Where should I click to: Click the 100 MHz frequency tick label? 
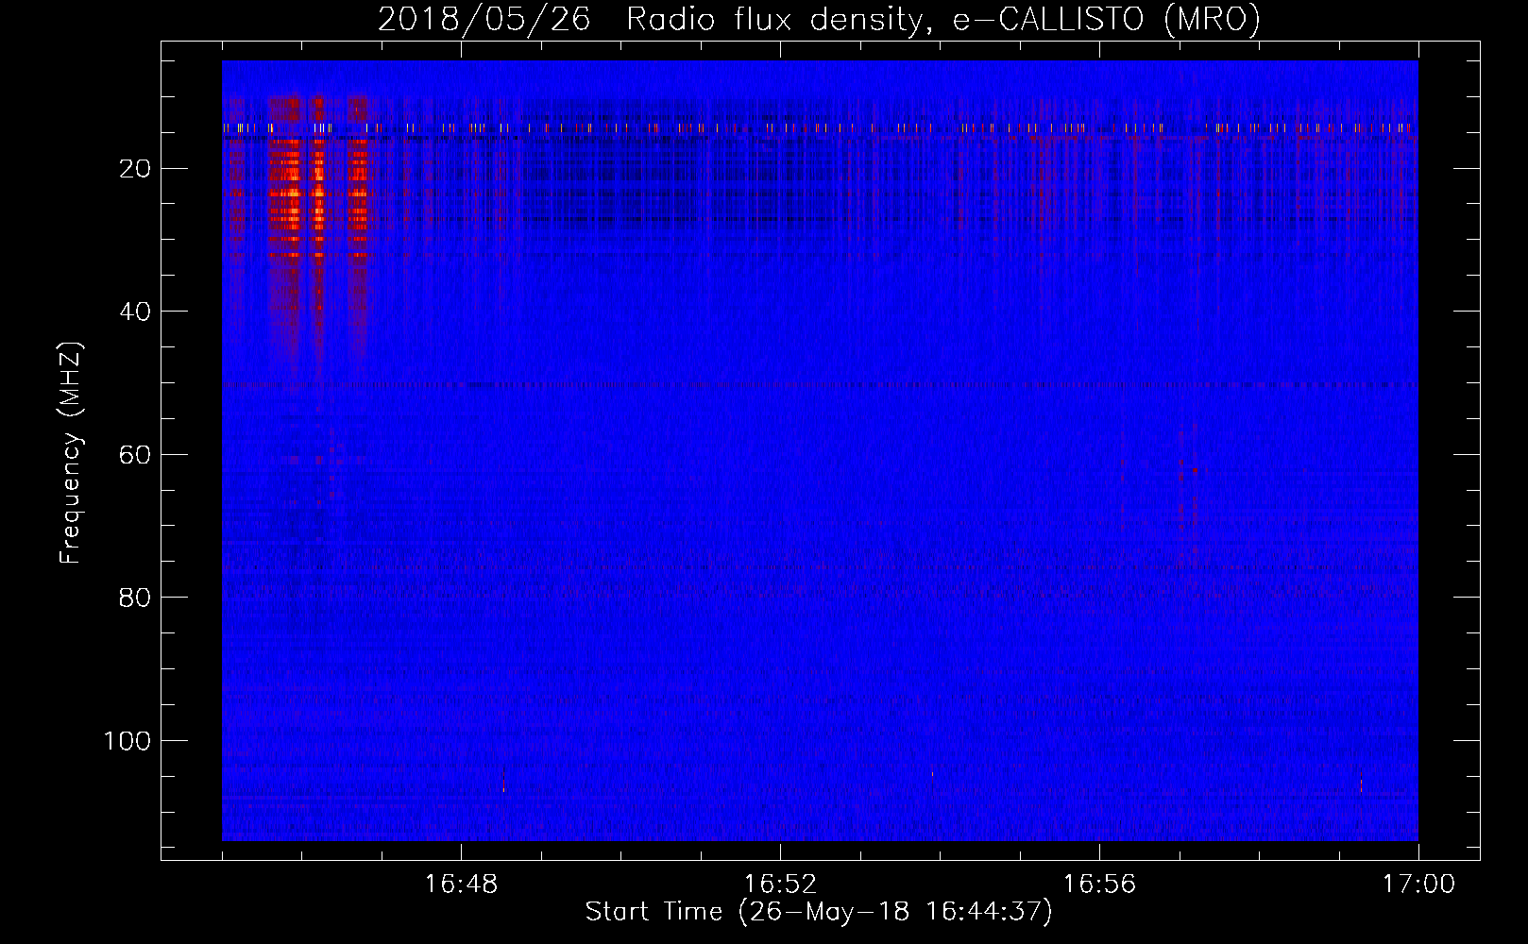click(127, 741)
